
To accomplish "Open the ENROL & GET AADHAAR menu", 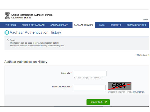I will [x=33, y=25].
